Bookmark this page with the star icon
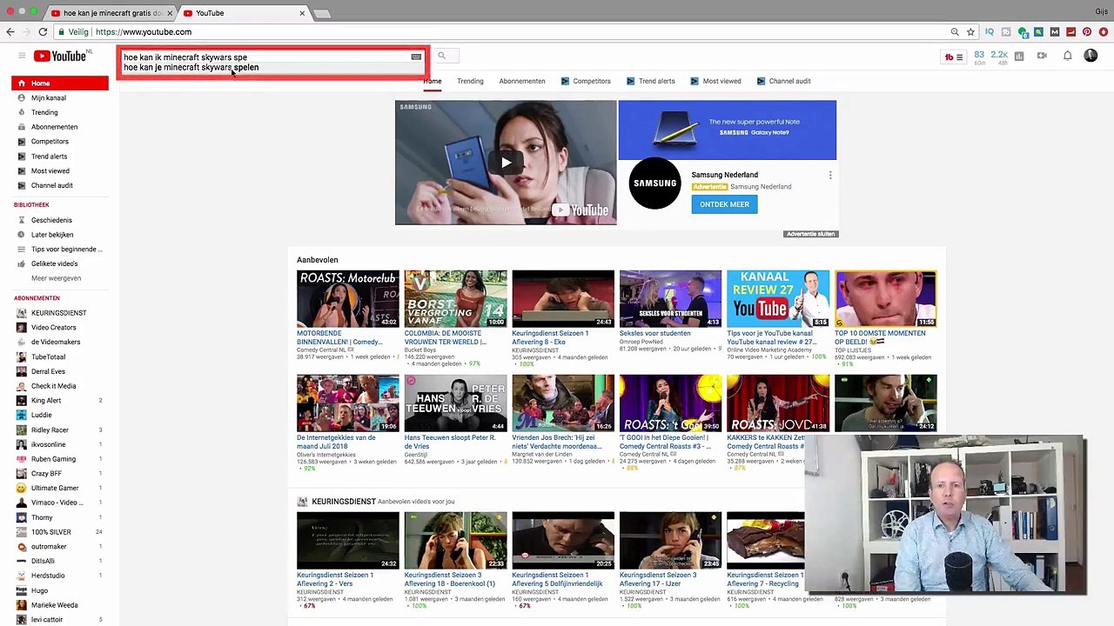1114x626 pixels. tap(970, 32)
